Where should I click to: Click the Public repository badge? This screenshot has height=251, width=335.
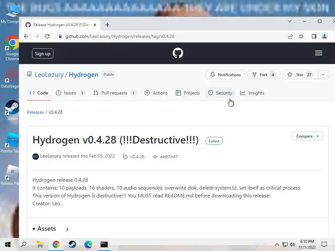(x=109, y=75)
